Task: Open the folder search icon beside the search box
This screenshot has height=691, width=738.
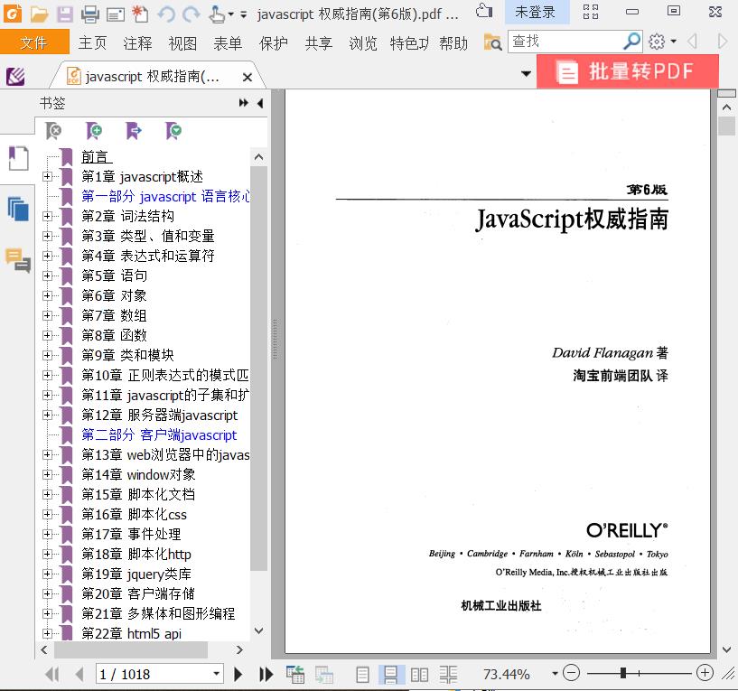Action: 493,42
